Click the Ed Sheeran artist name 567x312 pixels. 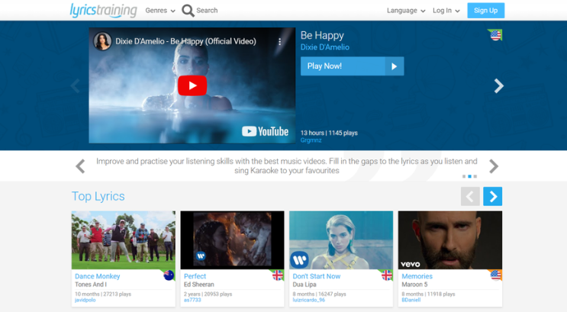click(x=199, y=285)
